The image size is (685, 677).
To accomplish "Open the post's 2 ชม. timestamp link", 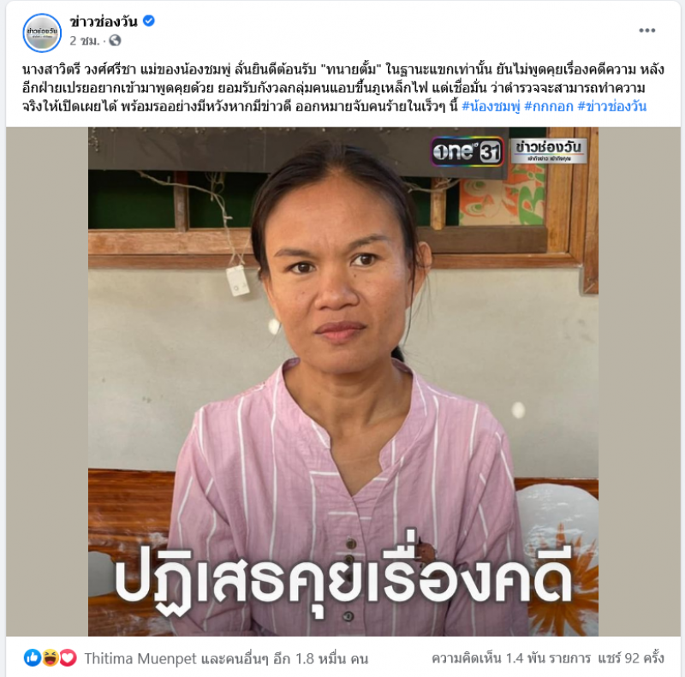I will click(85, 40).
